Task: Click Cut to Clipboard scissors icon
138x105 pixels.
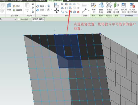Action: [33, 4]
